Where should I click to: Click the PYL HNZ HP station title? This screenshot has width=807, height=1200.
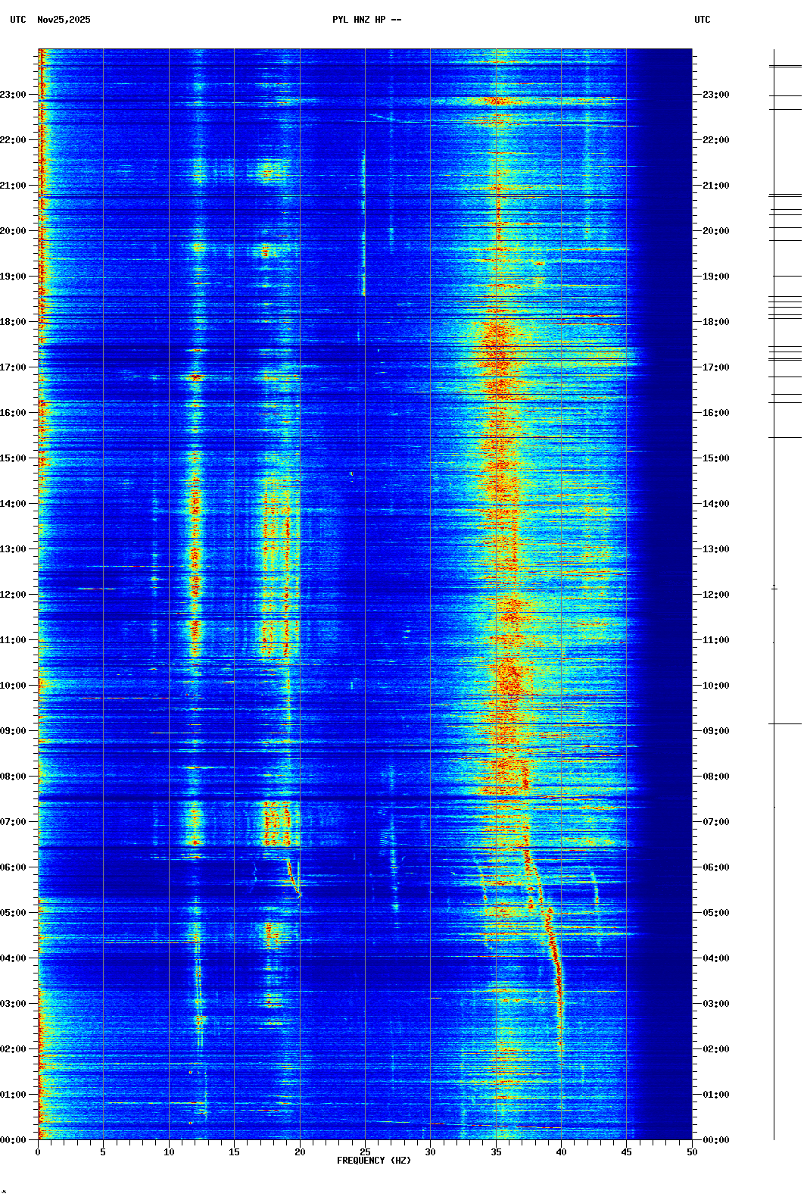(366, 20)
